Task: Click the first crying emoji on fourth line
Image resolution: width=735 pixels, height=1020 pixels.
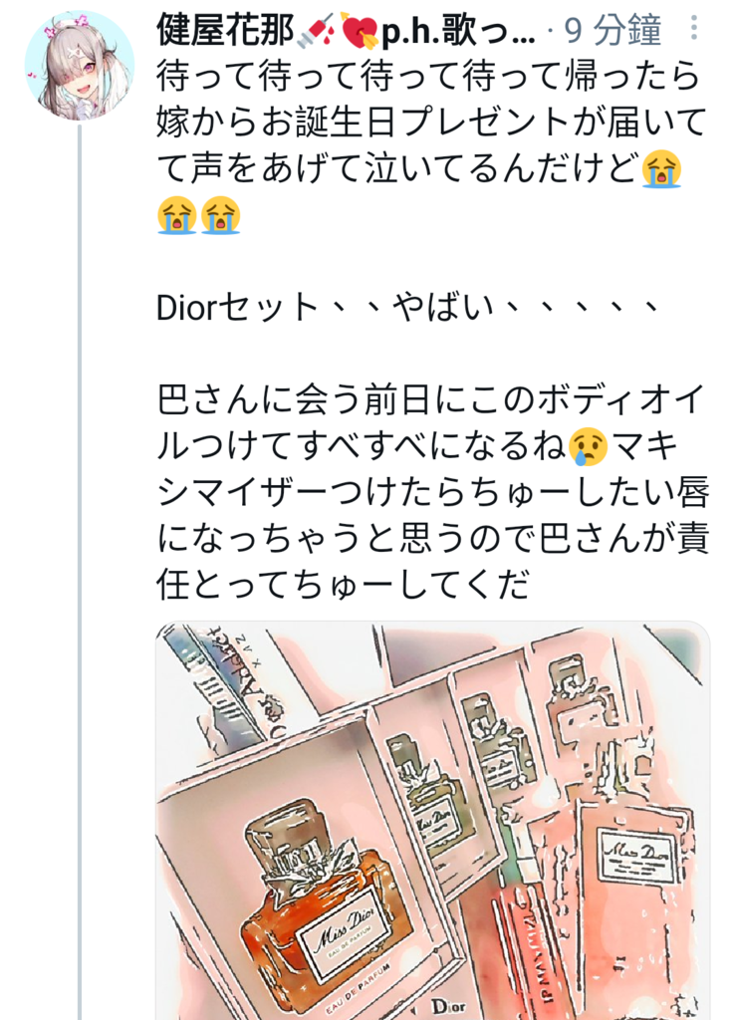Action: click(177, 215)
